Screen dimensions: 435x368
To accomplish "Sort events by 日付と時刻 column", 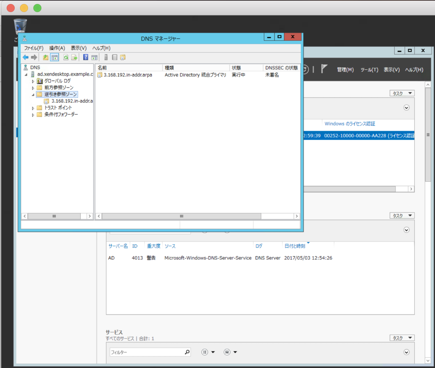I will click(x=295, y=246).
